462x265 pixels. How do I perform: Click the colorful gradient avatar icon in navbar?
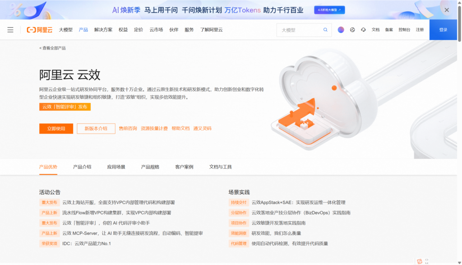pos(342,30)
